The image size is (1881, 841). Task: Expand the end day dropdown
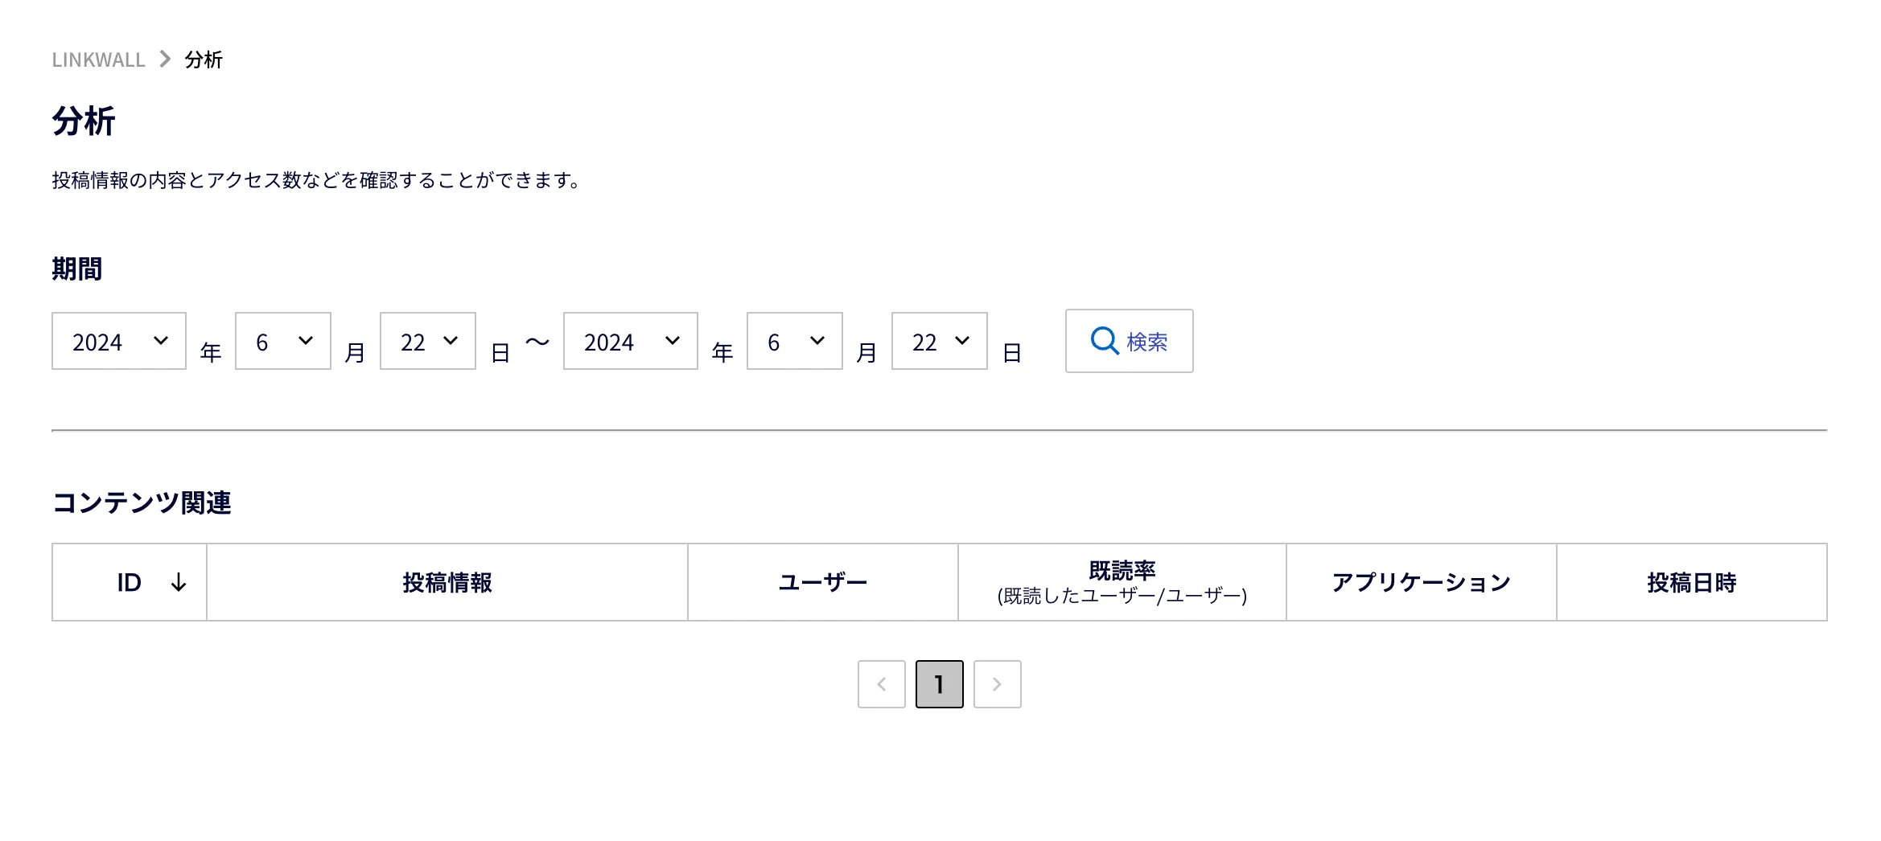coord(940,341)
